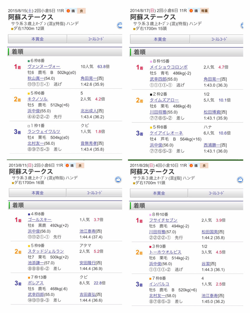Open horse link タイムズアロー
Viewport: 250px width, 313px height.
pyautogui.click(x=164, y=100)
